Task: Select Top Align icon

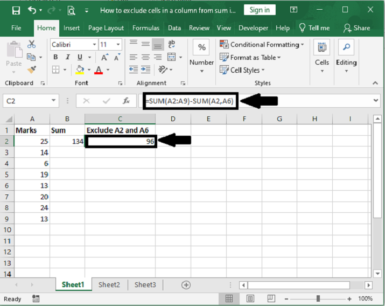Action: click(x=134, y=42)
